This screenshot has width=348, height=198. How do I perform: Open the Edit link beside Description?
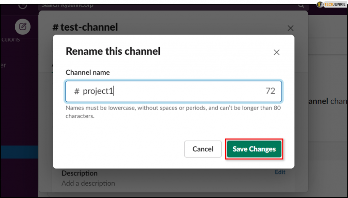[280, 172]
